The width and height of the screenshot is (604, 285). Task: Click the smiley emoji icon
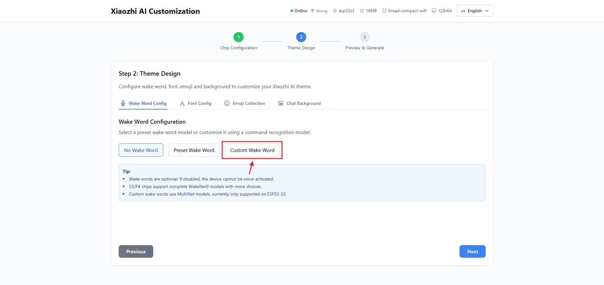pyautogui.click(x=227, y=103)
